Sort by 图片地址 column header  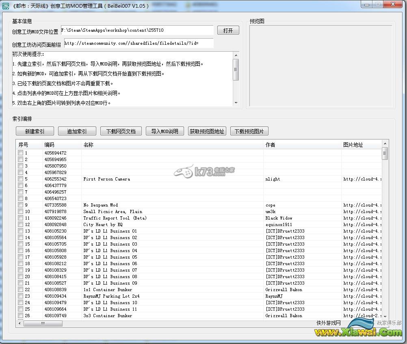(362, 145)
